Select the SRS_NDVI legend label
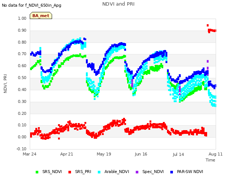Image resolution: width=238 pixels, height=179 pixels. [52, 172]
